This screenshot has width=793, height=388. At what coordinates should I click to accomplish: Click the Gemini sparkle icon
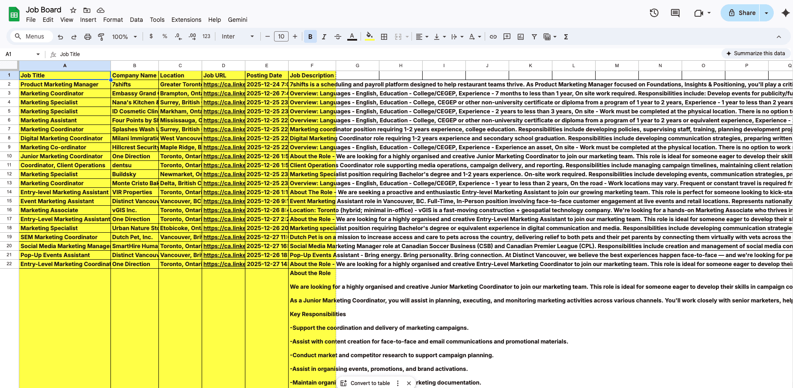click(785, 13)
